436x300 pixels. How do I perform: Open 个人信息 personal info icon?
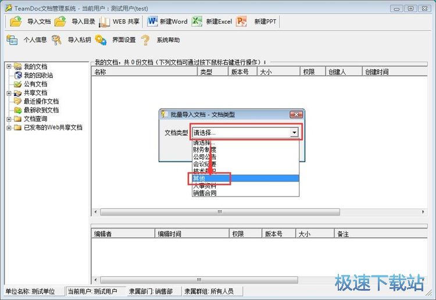(x=12, y=40)
